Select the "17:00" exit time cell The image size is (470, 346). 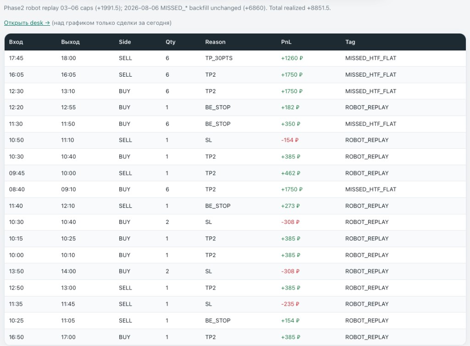coord(68,337)
